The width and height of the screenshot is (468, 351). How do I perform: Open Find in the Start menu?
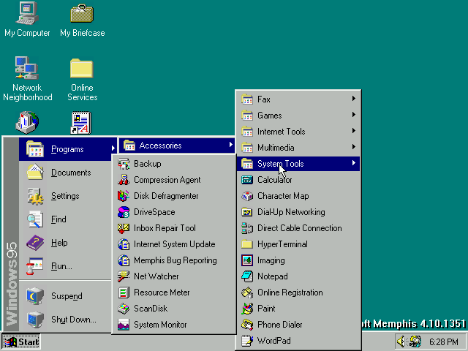[x=65, y=219]
